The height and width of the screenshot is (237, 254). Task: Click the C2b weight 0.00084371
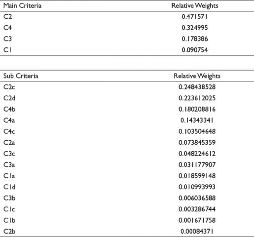tap(197, 232)
